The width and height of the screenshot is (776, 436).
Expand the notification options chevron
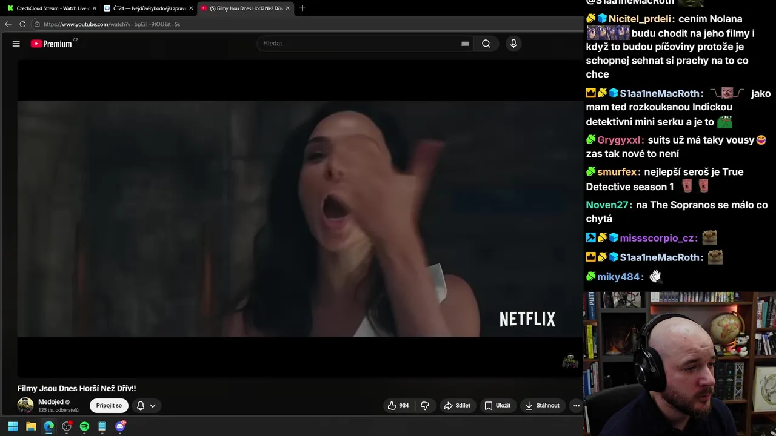coord(153,406)
